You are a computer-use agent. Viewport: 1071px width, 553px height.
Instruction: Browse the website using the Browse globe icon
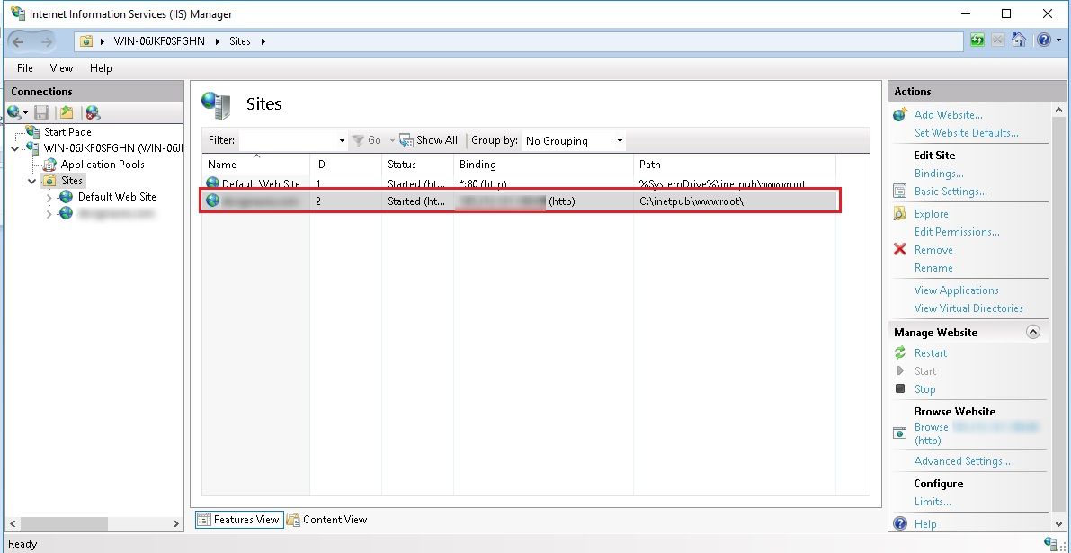[899, 433]
